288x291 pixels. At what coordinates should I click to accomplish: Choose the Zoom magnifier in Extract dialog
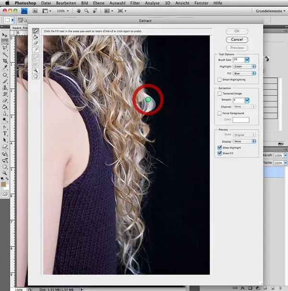point(36,70)
